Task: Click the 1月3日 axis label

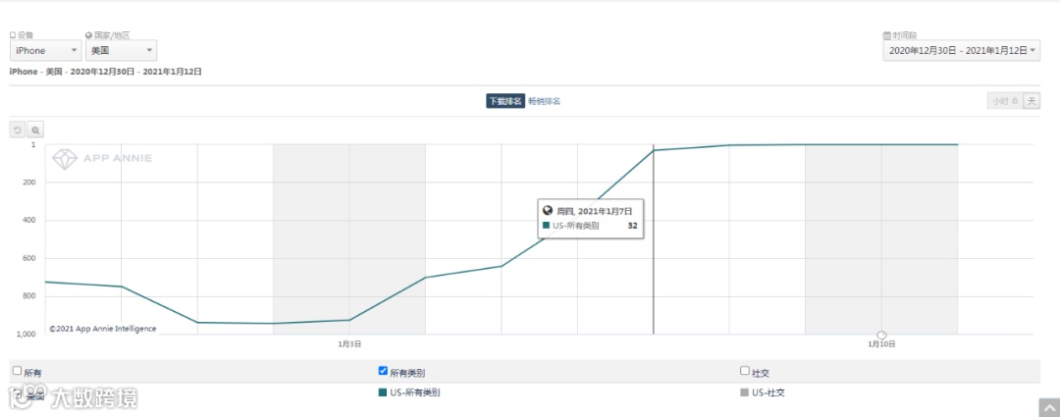Action: point(349,344)
